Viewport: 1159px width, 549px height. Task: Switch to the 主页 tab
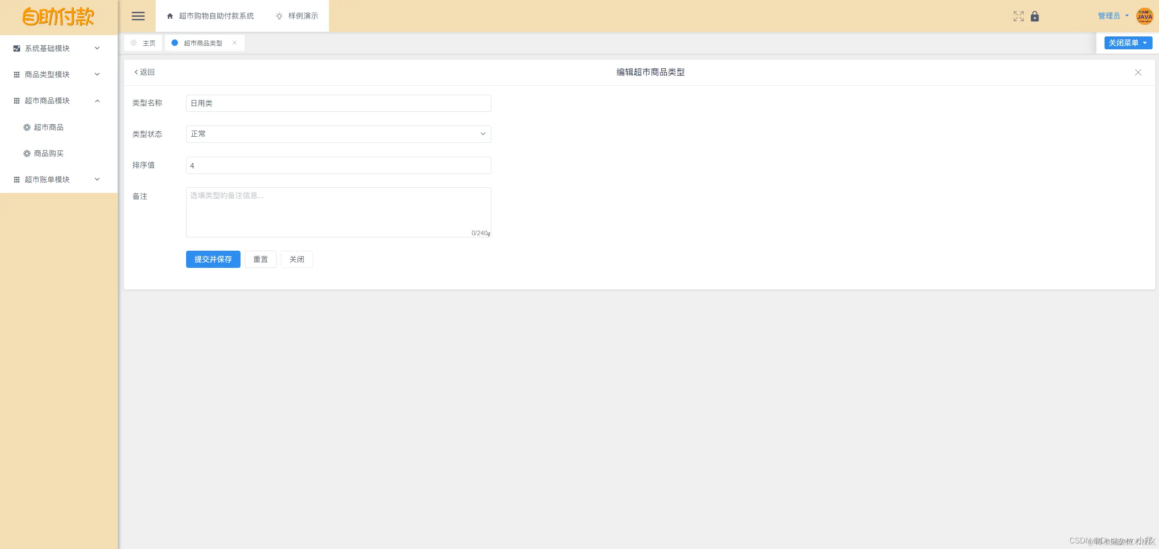[x=144, y=43]
